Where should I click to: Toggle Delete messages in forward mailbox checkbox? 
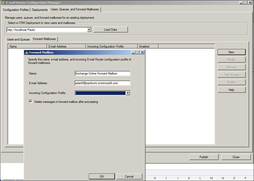tap(31, 102)
